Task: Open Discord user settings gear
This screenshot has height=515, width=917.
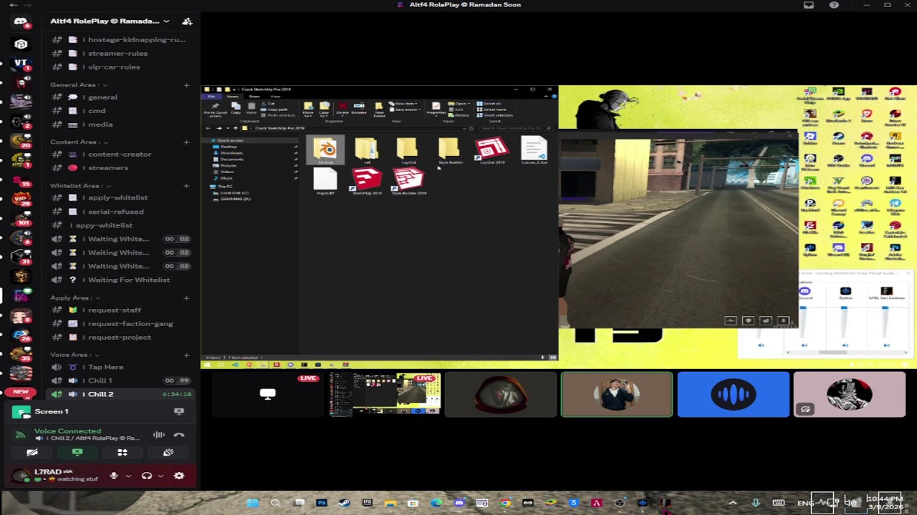Action: click(x=179, y=476)
